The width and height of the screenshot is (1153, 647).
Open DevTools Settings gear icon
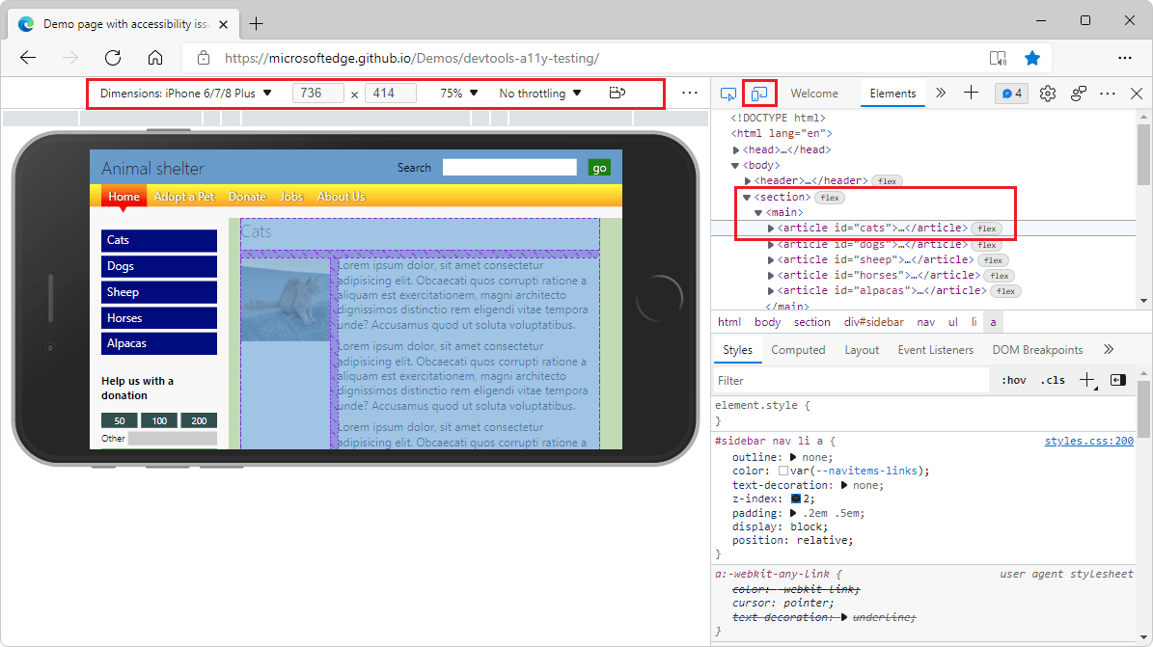click(1048, 93)
